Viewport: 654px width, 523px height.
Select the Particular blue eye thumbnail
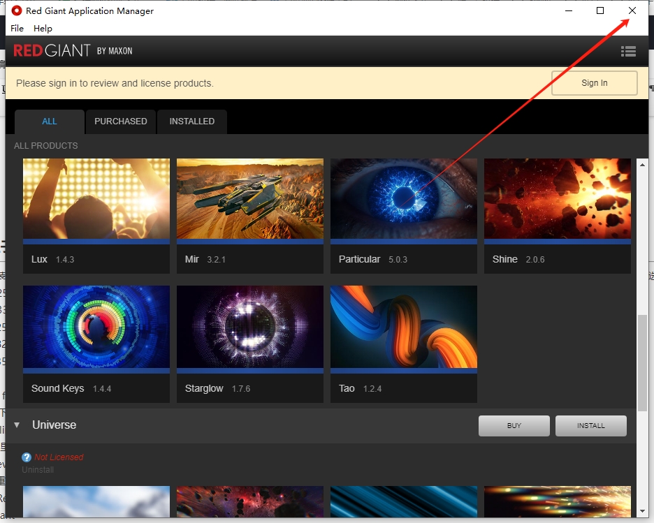[404, 198]
